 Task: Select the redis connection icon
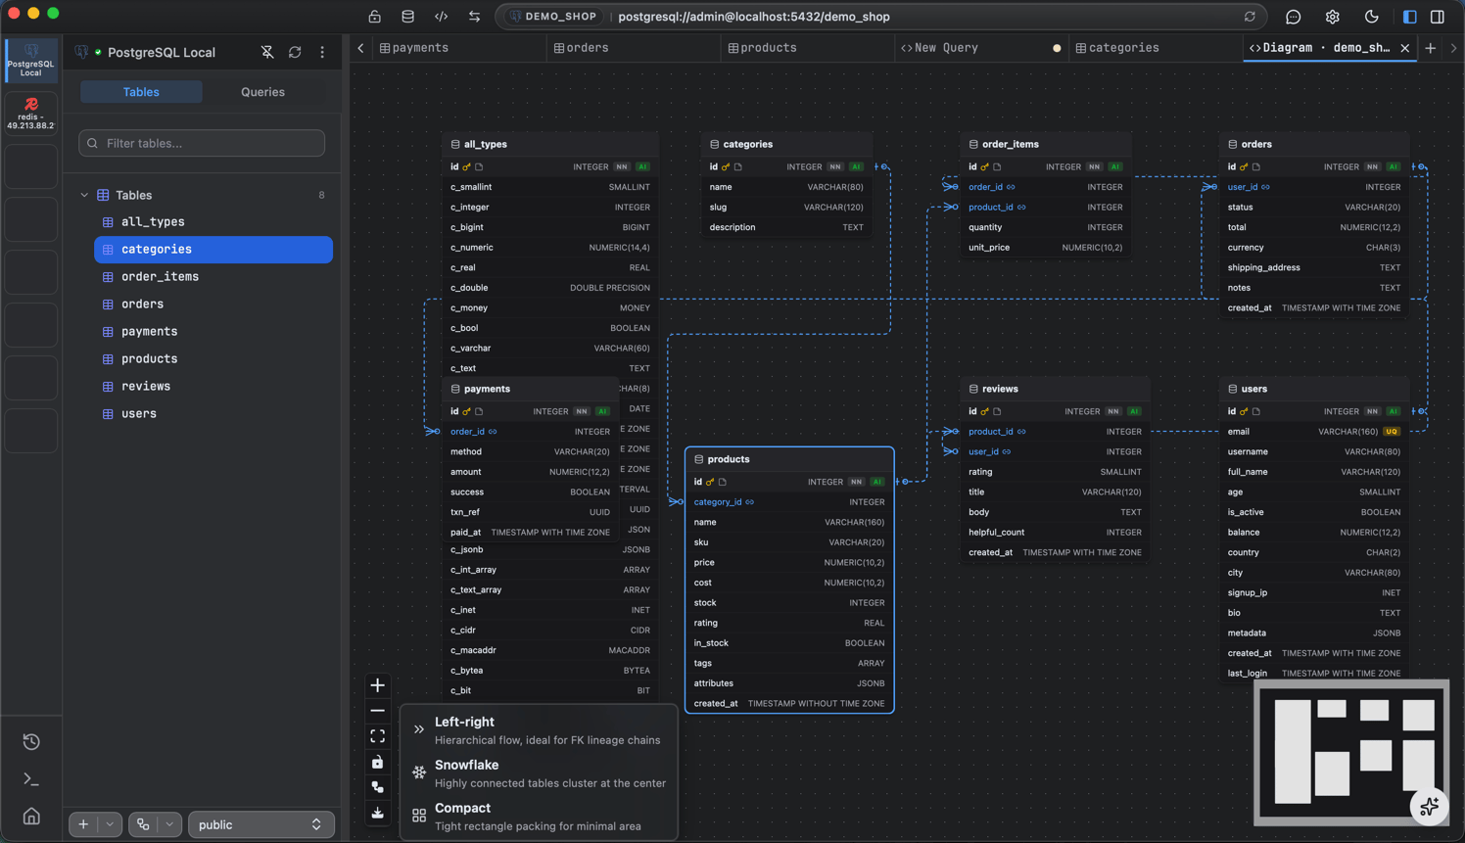[x=31, y=114]
